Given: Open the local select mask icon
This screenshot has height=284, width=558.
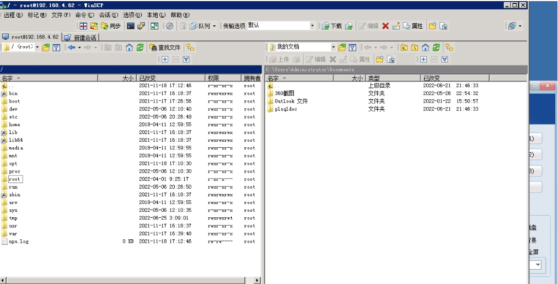Looking at the screenshot, I should (444, 60).
